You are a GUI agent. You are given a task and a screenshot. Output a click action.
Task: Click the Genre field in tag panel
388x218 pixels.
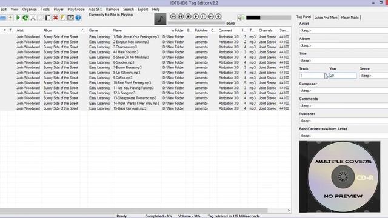[373, 76]
